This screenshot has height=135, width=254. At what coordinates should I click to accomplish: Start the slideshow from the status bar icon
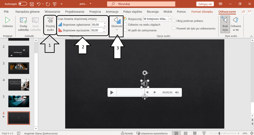click(204, 133)
